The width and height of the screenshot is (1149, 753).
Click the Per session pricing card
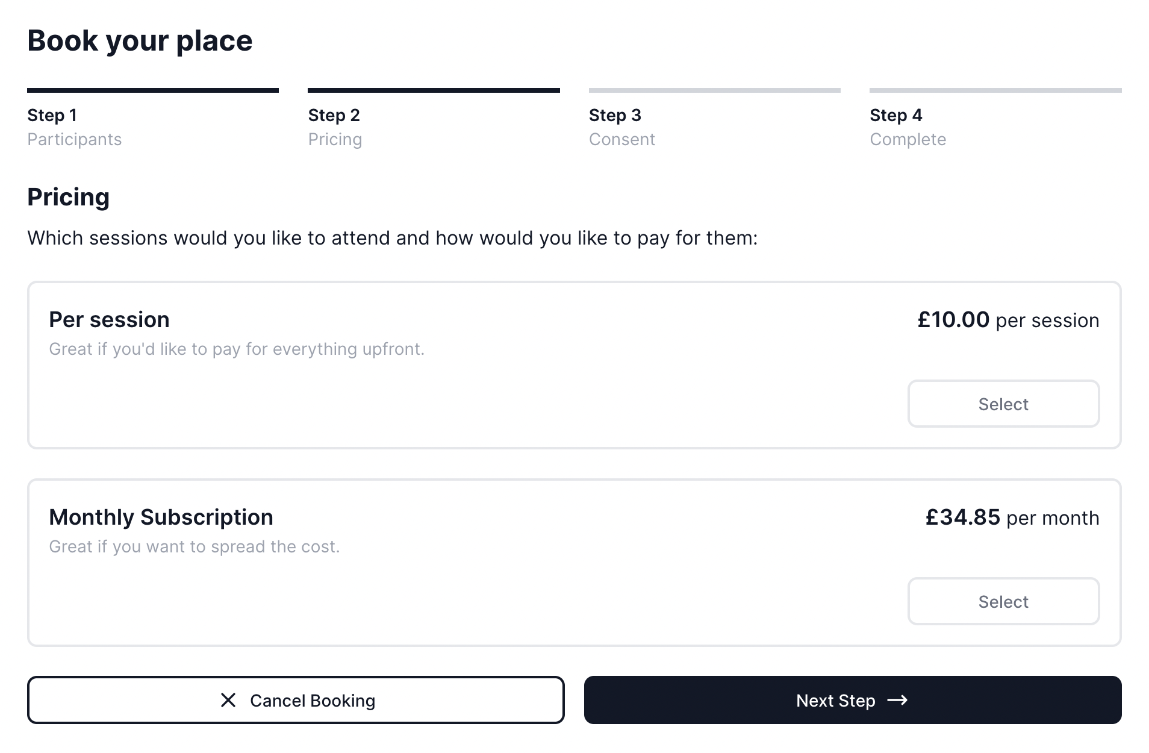click(573, 364)
